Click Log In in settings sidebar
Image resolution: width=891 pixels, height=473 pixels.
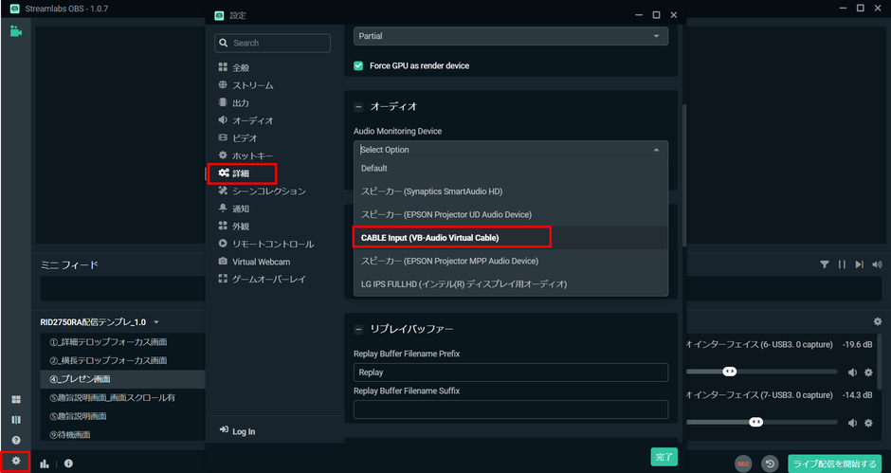(x=237, y=431)
